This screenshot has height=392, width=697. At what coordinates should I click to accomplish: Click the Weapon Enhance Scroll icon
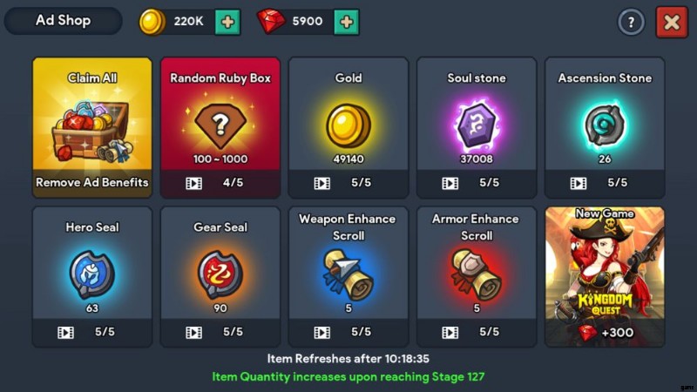[x=348, y=275]
